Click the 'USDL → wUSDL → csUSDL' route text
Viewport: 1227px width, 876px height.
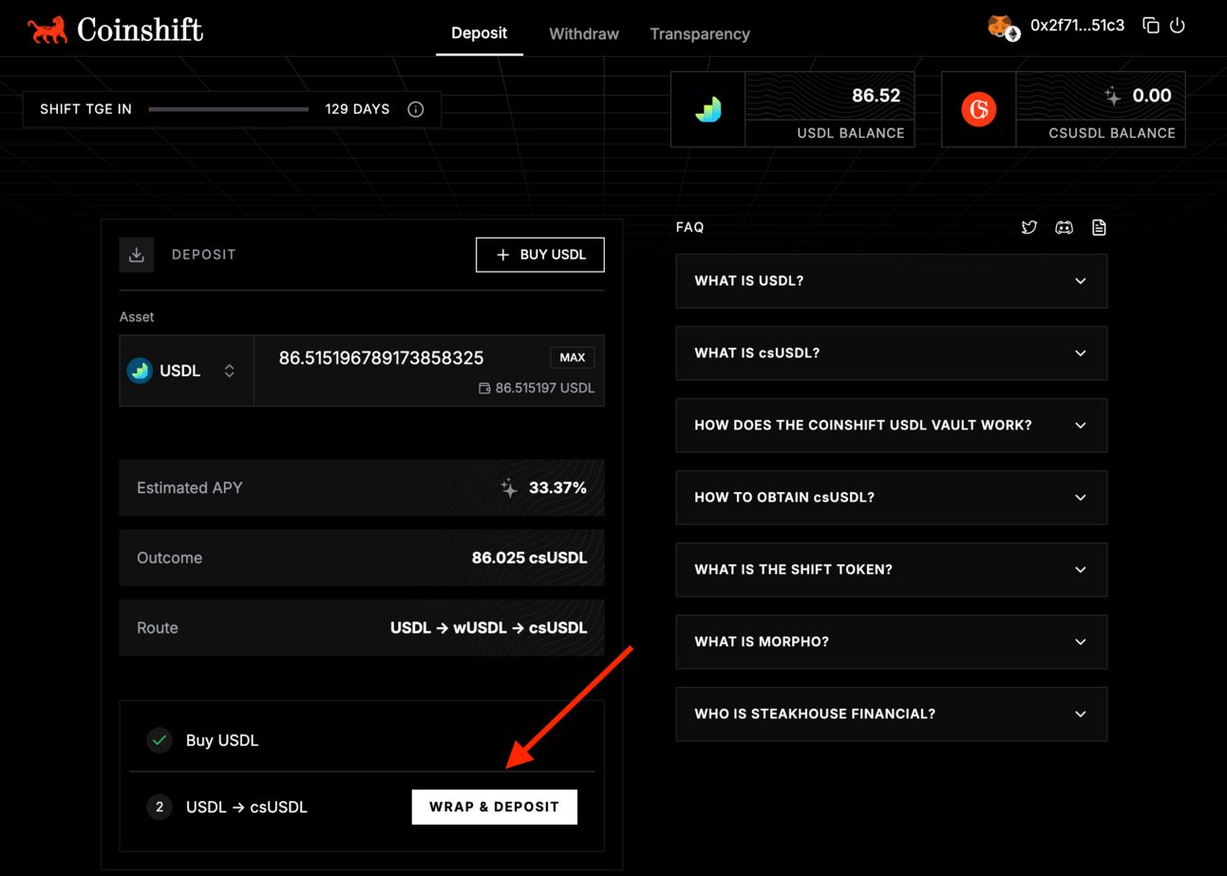(488, 628)
